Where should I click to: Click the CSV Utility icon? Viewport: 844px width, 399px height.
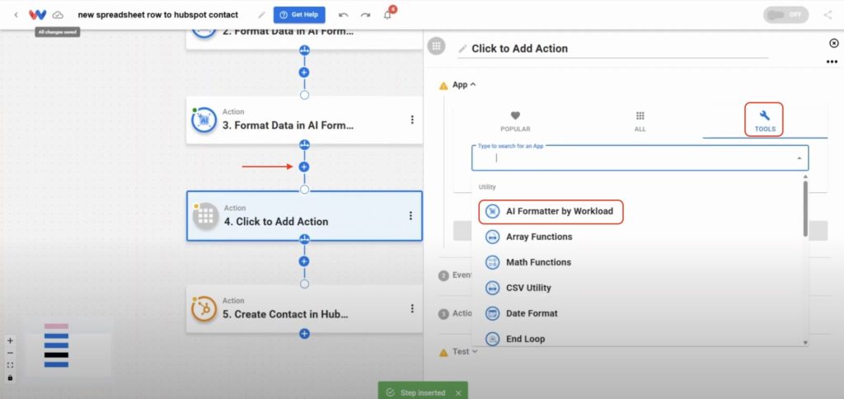492,288
